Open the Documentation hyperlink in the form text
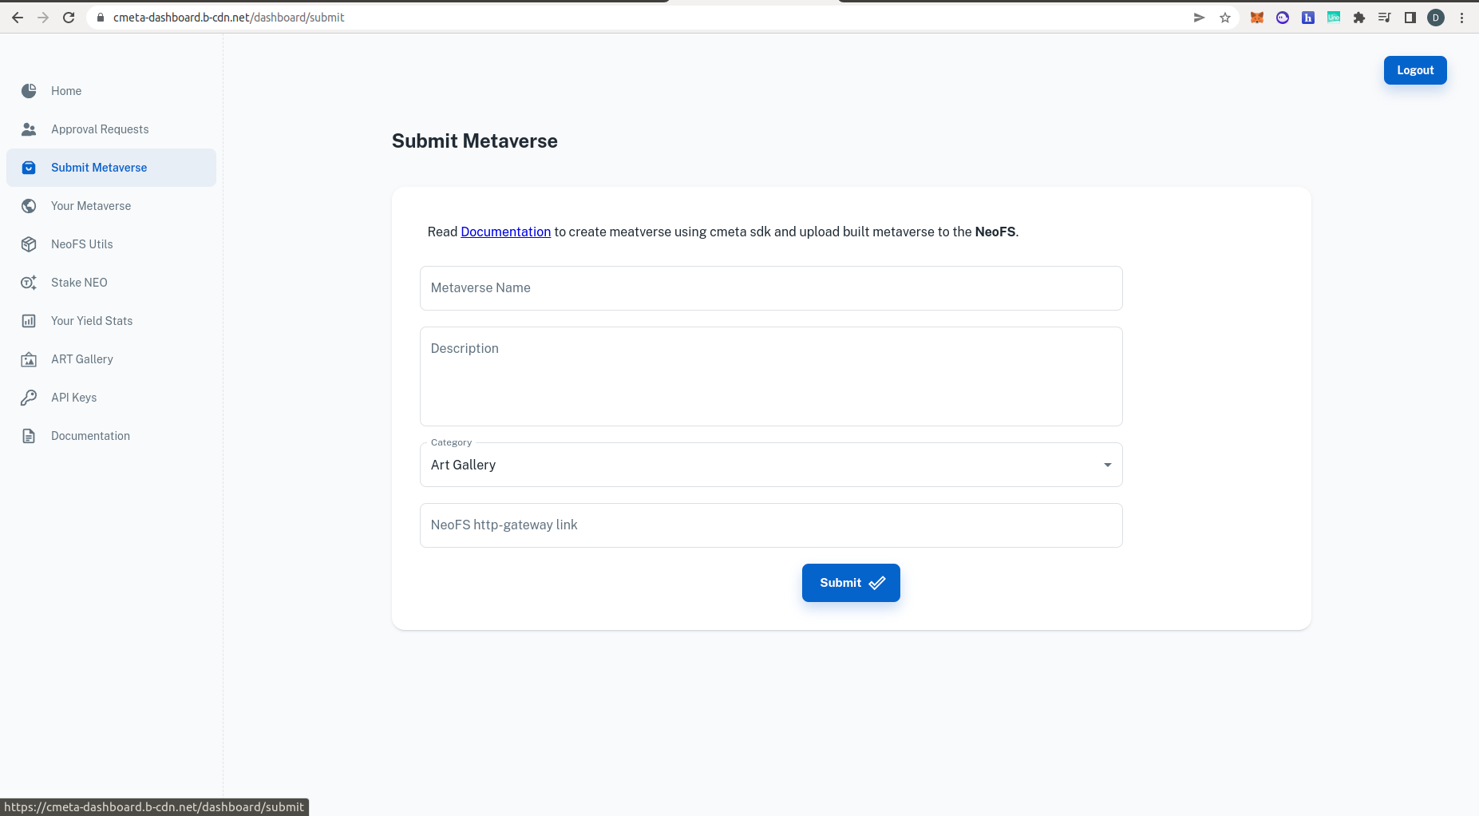 click(505, 232)
